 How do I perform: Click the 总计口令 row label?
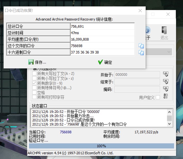[x=38, y=26]
